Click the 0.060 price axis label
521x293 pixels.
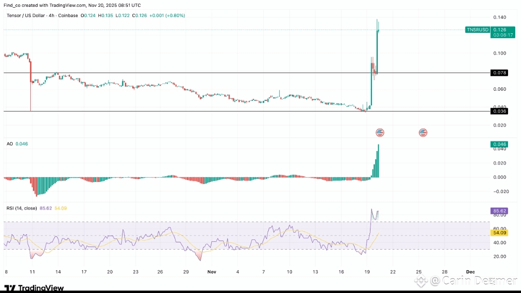coord(500,89)
